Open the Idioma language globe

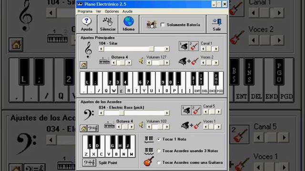click(128, 24)
